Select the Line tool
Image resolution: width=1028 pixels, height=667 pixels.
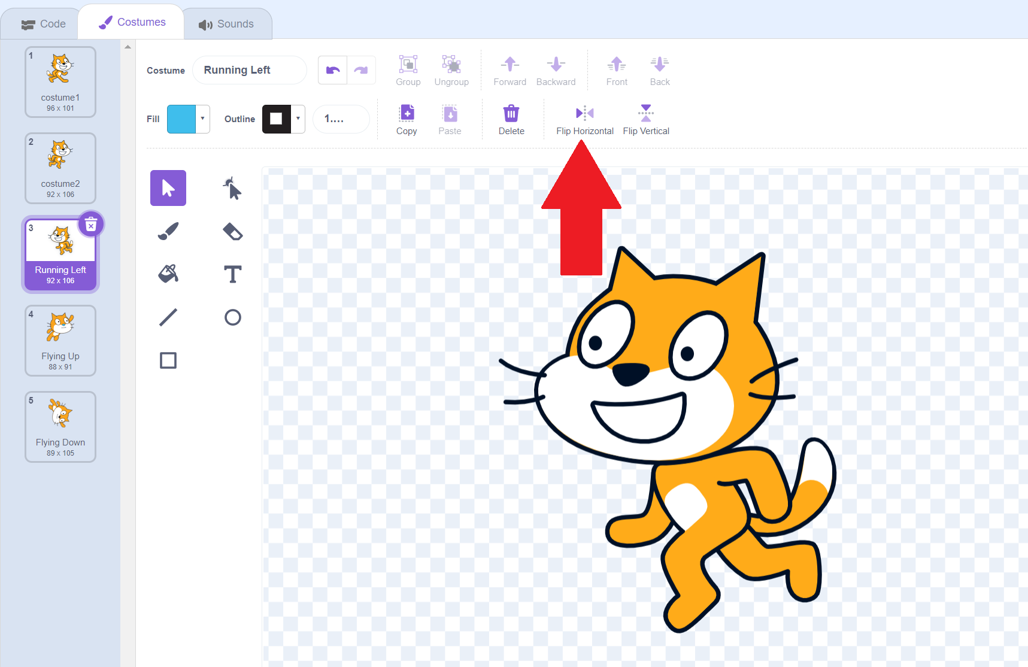168,317
